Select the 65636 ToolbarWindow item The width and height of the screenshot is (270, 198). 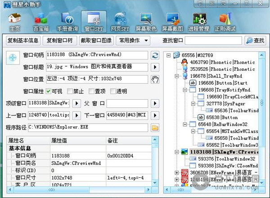[x=236, y=111]
